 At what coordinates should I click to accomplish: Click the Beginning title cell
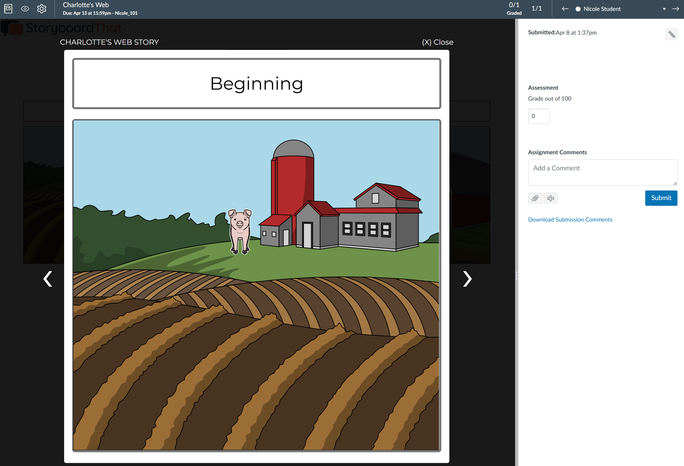(256, 83)
